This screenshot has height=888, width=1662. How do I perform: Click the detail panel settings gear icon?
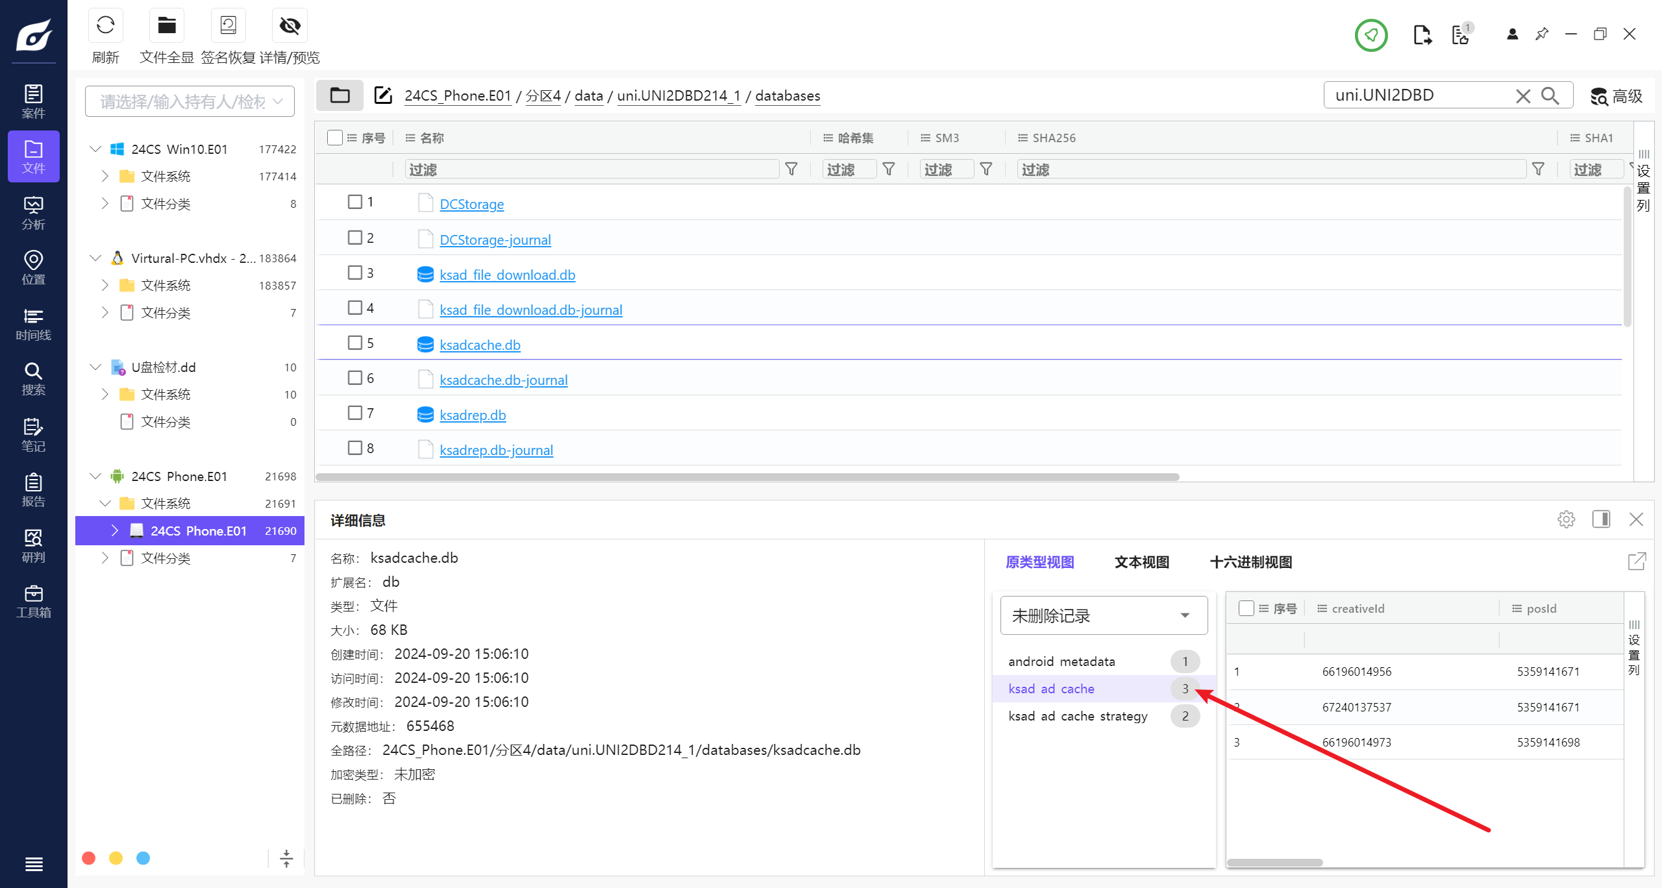click(x=1566, y=519)
